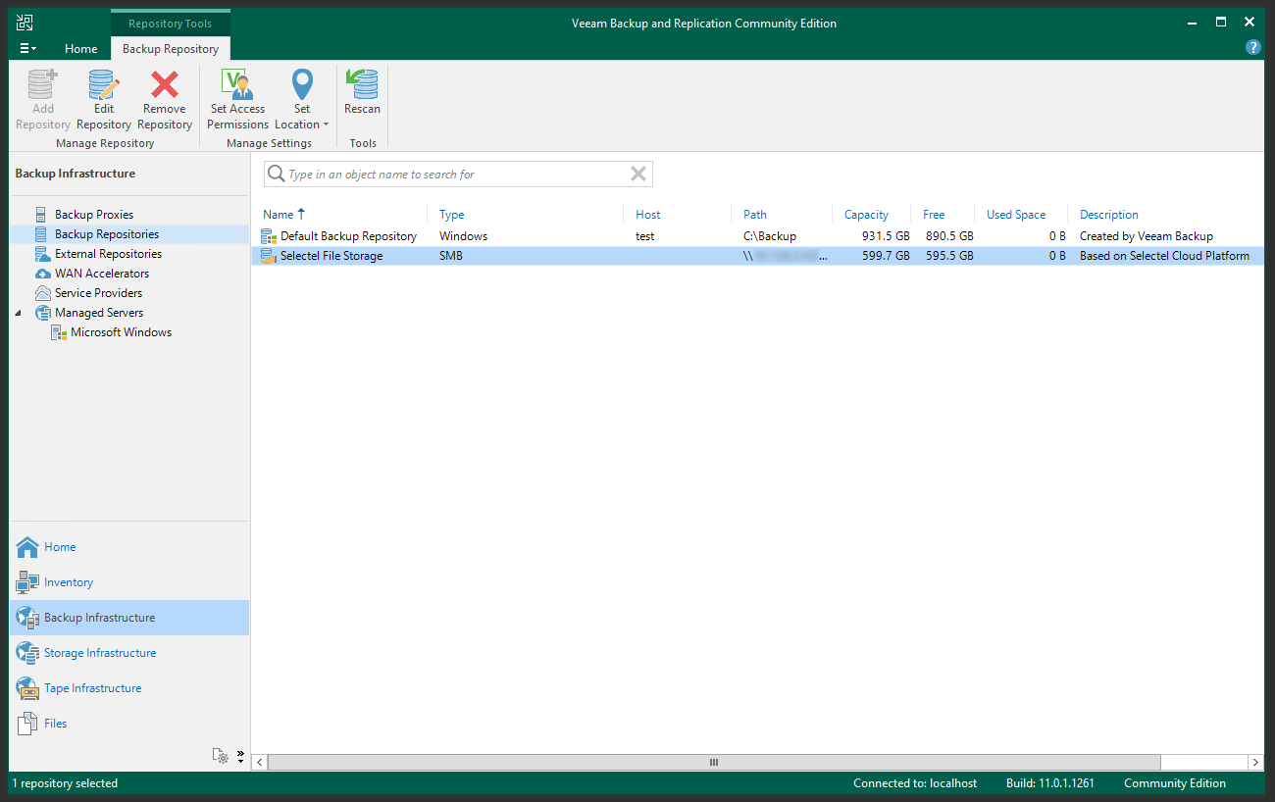Screen dimensions: 1275x802
Task: Click the Selectel File Storage row icon
Action: [269, 256]
